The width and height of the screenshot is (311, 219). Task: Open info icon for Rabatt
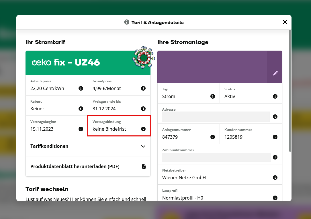tap(81, 109)
